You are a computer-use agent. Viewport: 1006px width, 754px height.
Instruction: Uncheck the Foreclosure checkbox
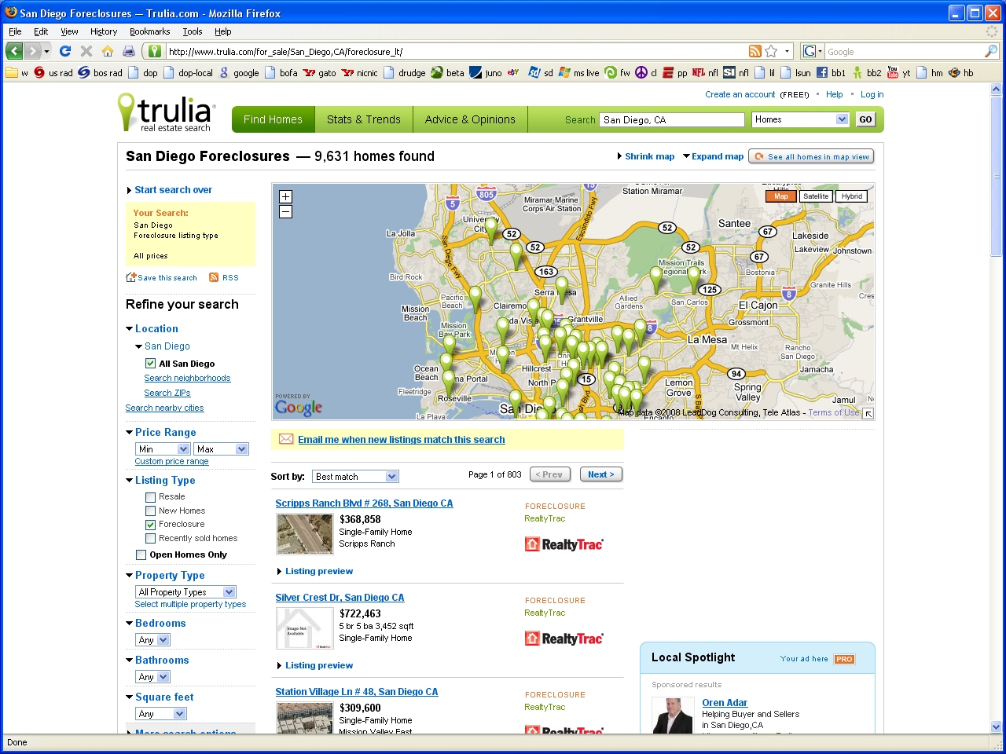click(x=150, y=525)
